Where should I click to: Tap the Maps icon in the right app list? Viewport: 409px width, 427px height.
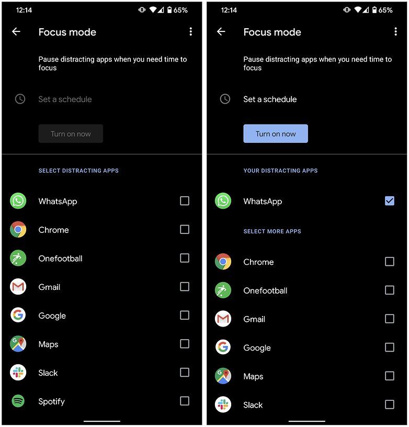coord(223,376)
